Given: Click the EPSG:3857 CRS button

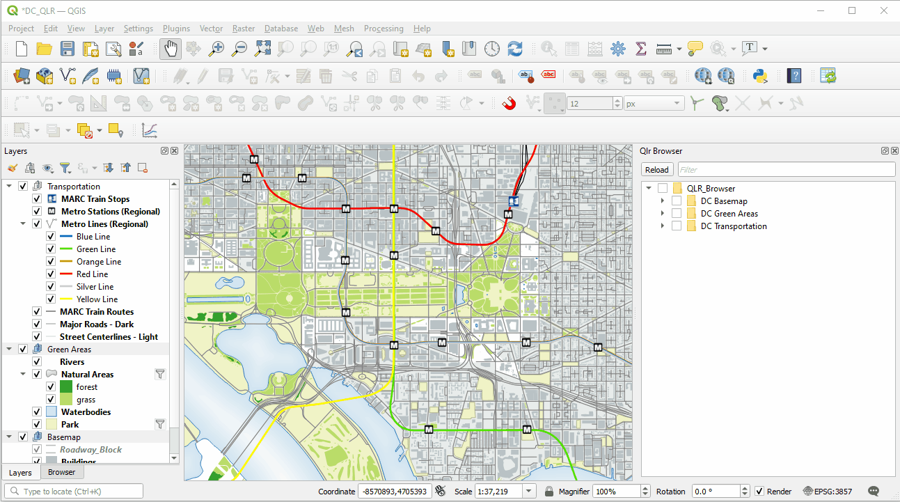Looking at the screenshot, I should [x=828, y=492].
